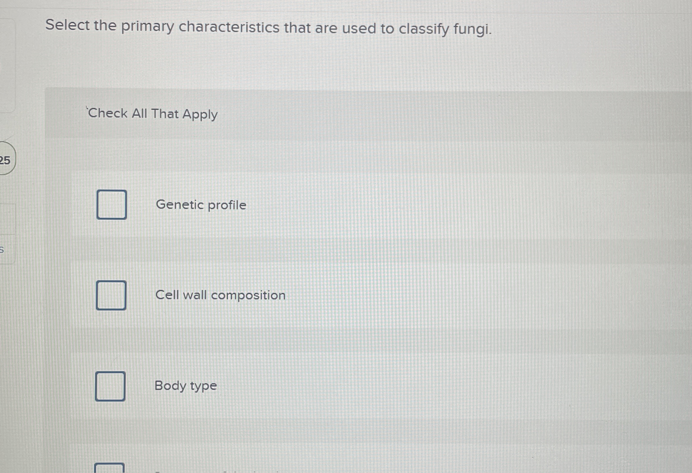Check the Body type checkbox

pyautogui.click(x=110, y=387)
